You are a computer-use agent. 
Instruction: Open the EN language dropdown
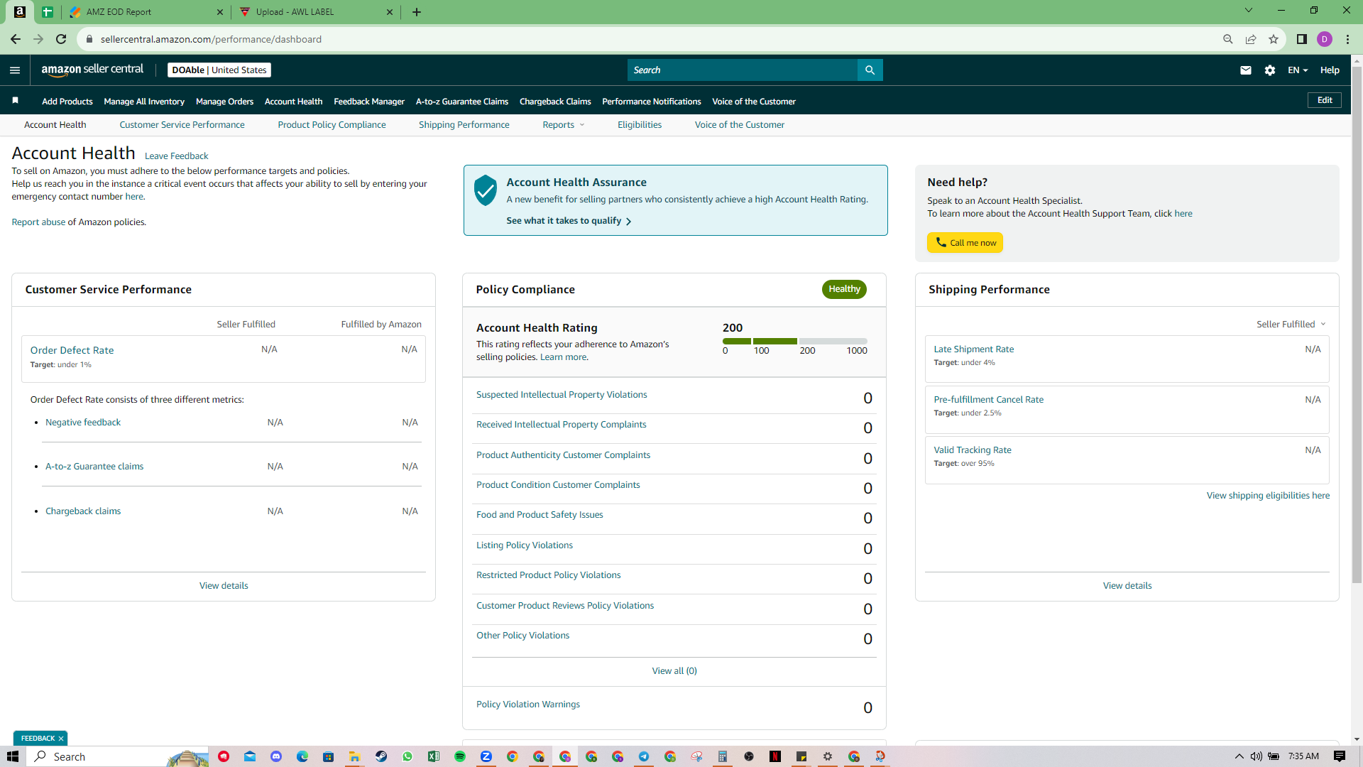1298,70
